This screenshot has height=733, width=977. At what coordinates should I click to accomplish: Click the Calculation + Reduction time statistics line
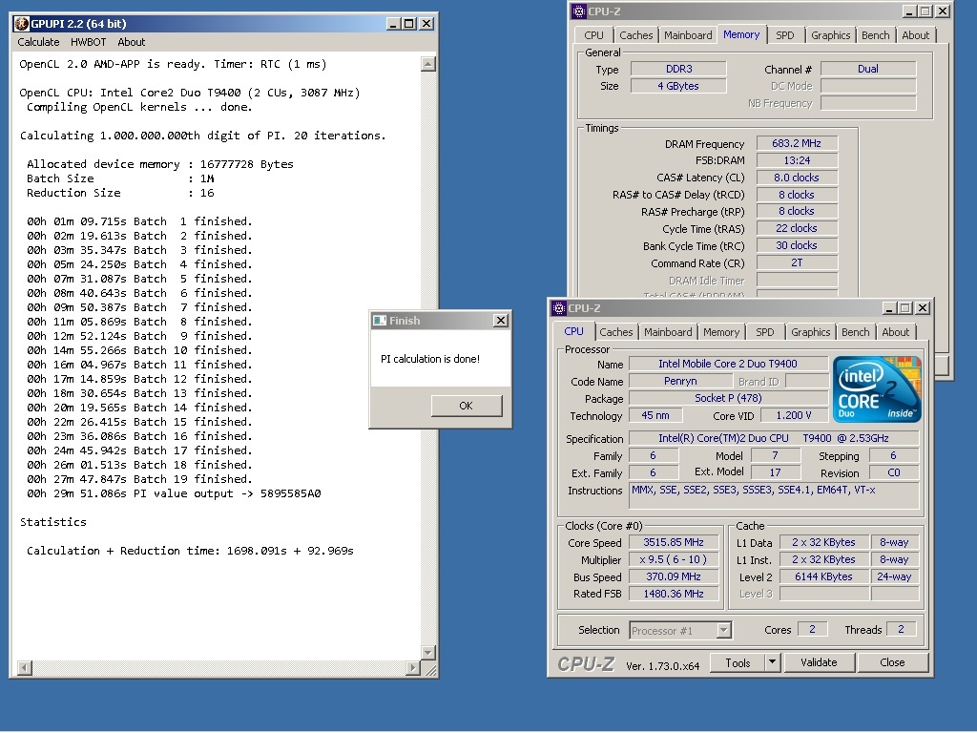(190, 551)
